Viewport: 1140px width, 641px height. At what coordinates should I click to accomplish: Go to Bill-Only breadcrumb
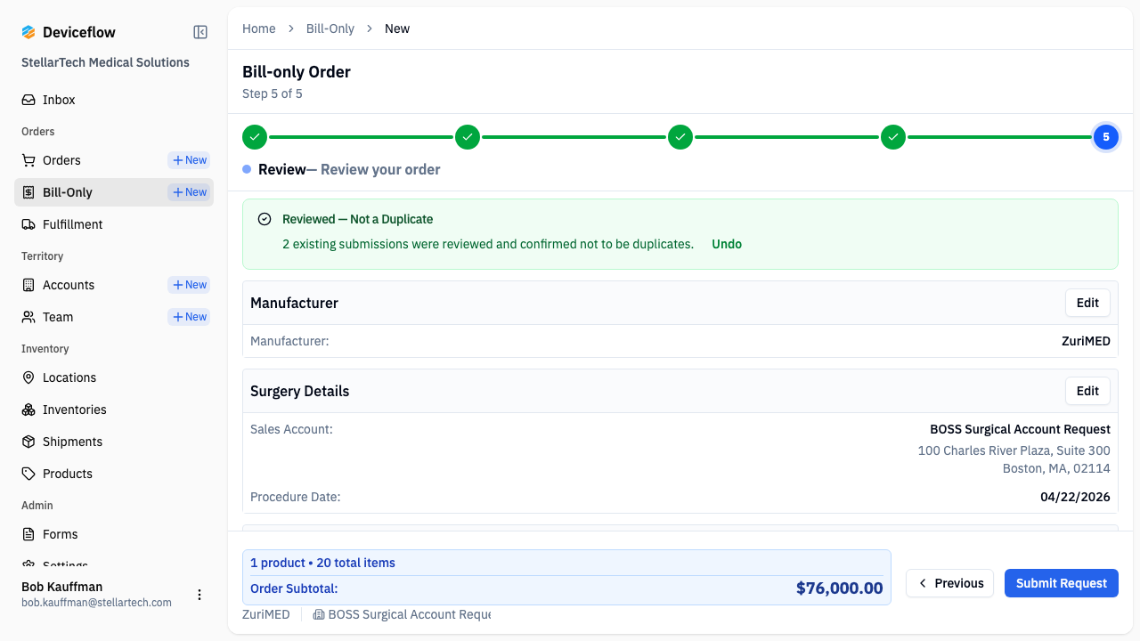[330, 28]
